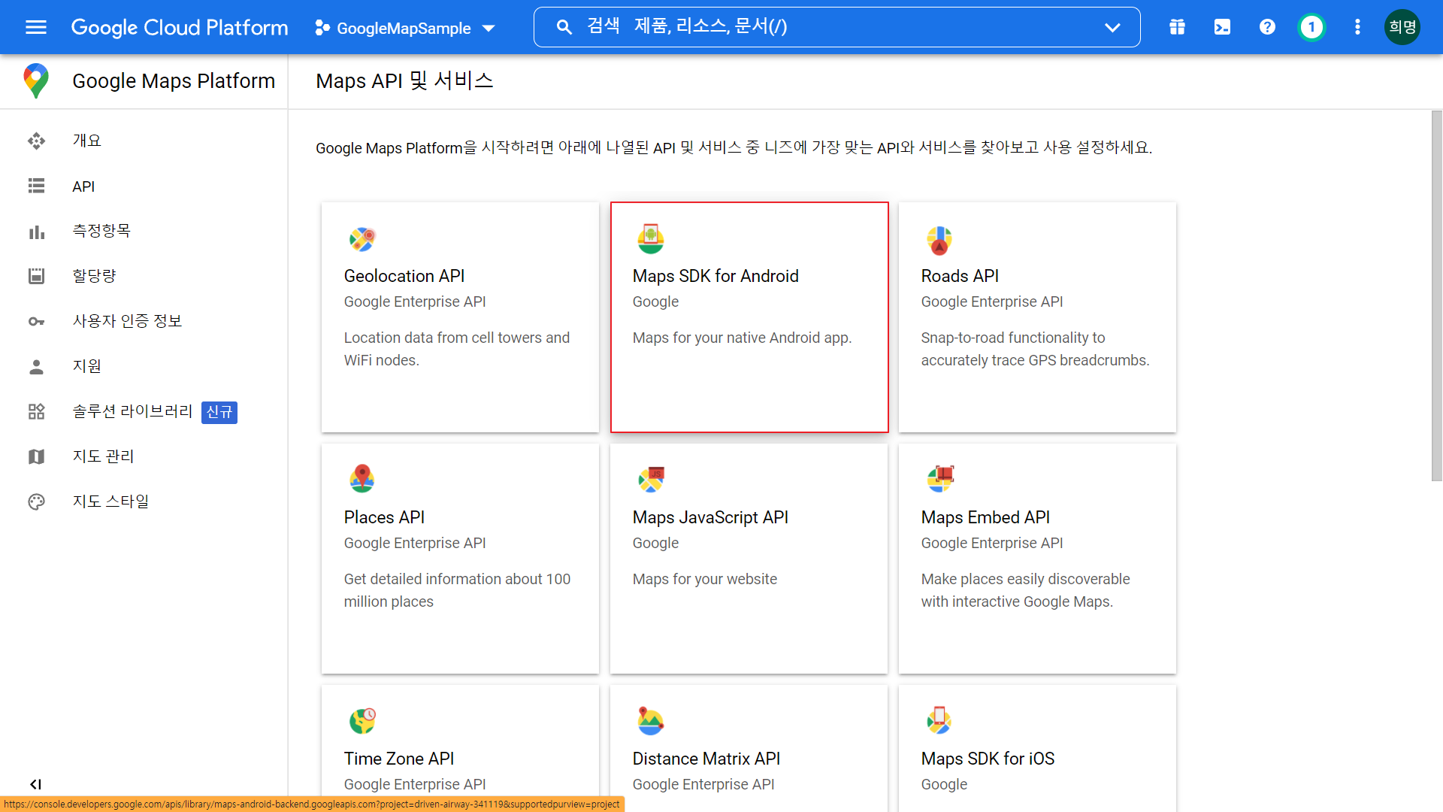This screenshot has width=1443, height=812.
Task: Open the Places API card
Action: [x=460, y=558]
